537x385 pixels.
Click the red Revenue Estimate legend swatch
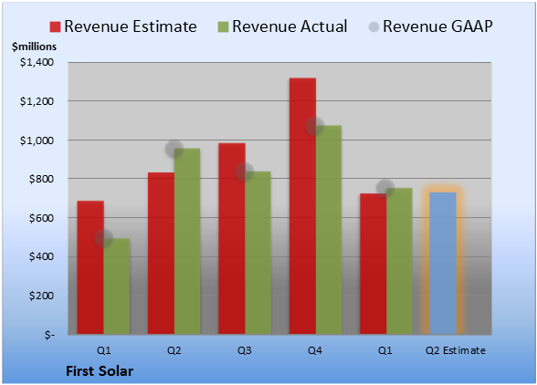(55, 26)
